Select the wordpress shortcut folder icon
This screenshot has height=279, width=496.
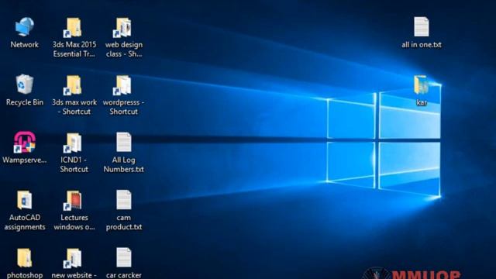point(122,84)
